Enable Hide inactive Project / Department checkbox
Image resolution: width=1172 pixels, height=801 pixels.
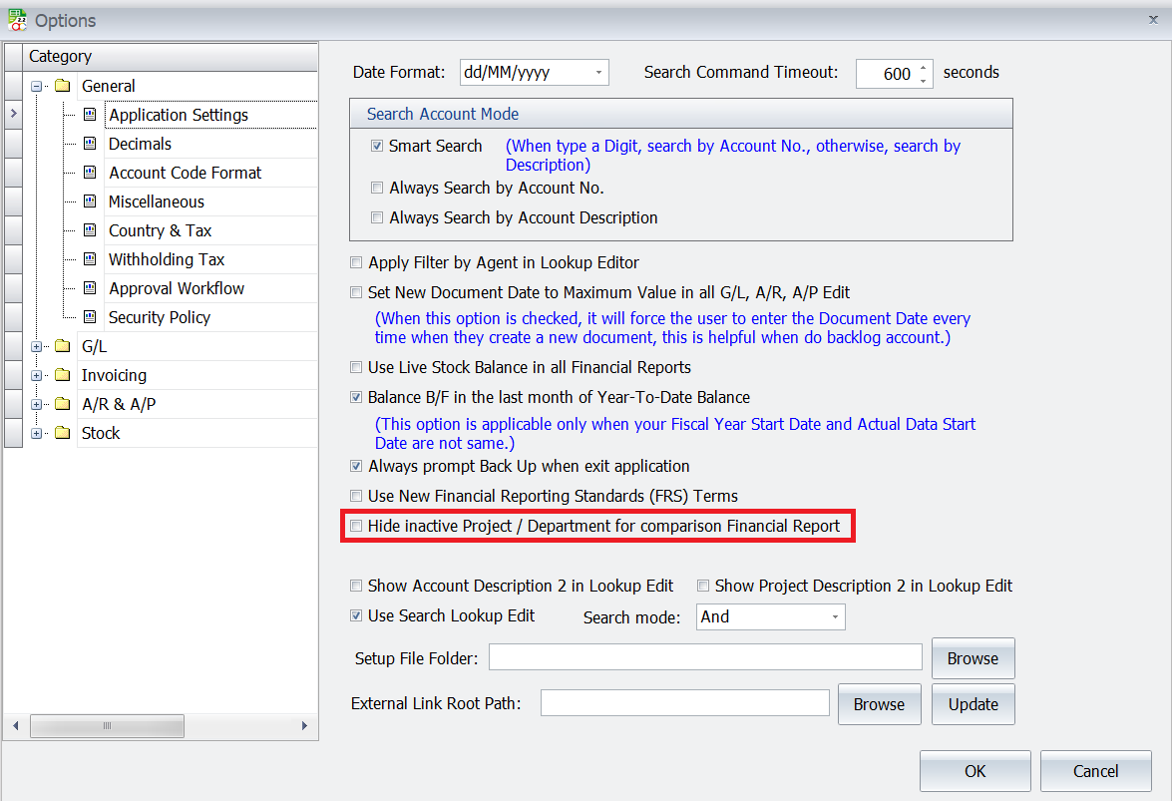click(356, 526)
